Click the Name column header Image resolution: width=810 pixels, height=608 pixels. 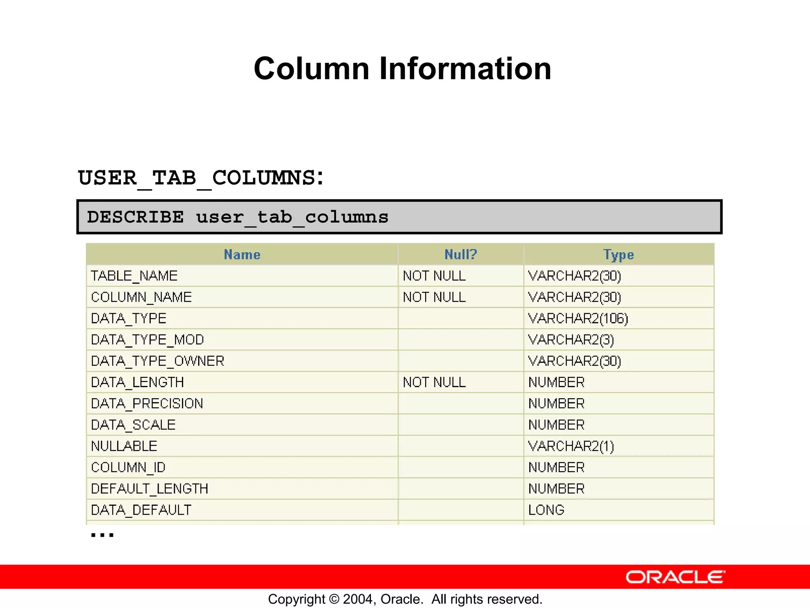point(242,255)
